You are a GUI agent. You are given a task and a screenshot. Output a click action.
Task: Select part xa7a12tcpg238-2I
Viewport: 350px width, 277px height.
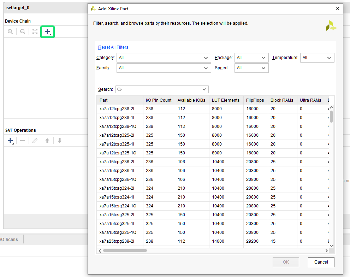213,109
